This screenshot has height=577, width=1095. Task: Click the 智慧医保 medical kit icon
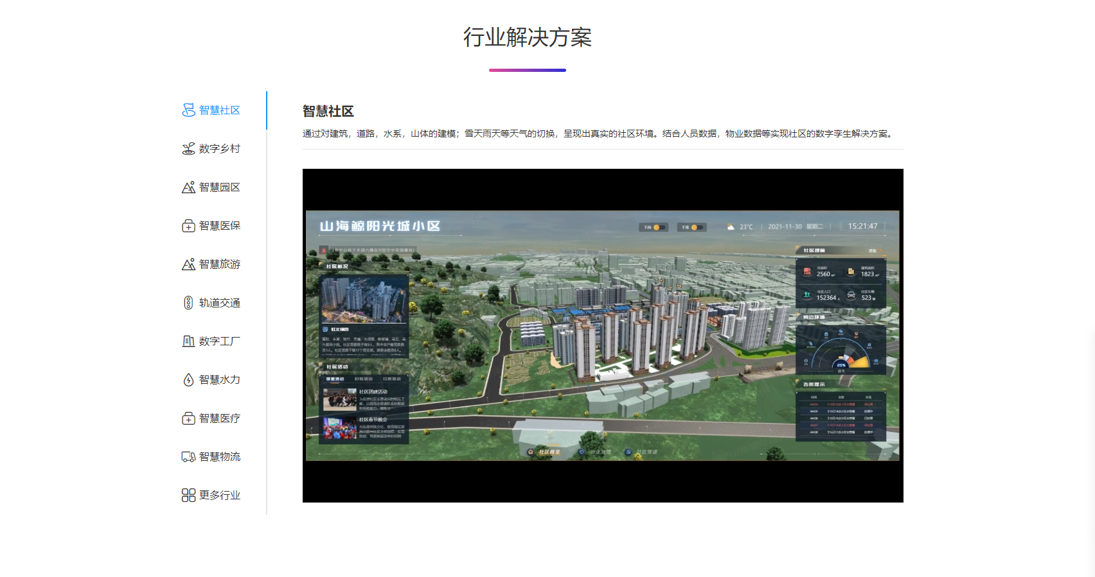click(188, 226)
